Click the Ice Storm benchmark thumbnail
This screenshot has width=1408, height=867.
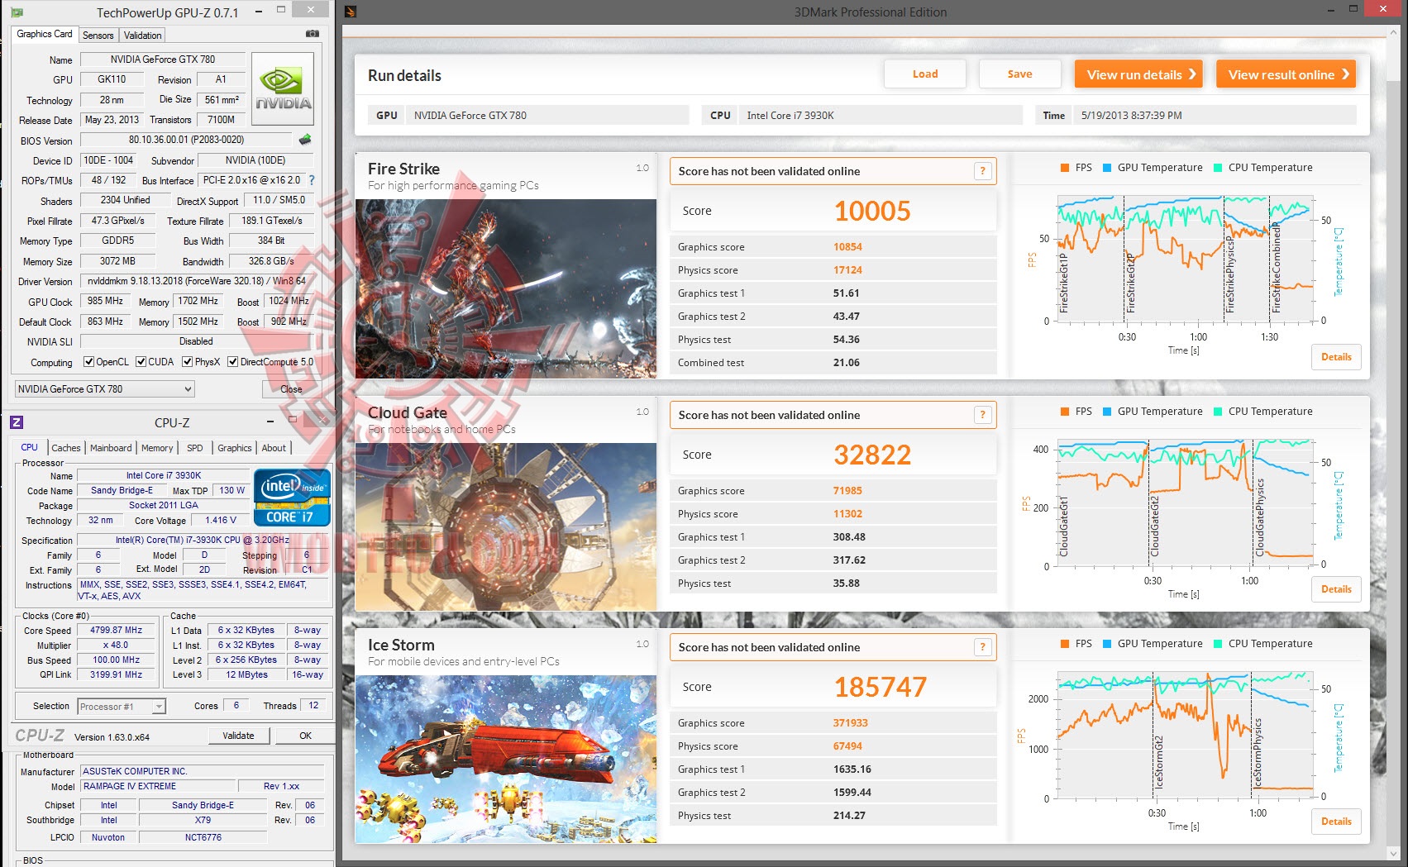[506, 759]
